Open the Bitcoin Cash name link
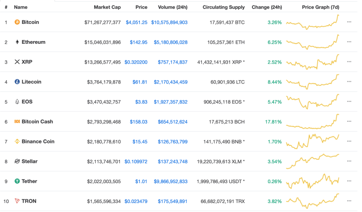 coord(37,121)
